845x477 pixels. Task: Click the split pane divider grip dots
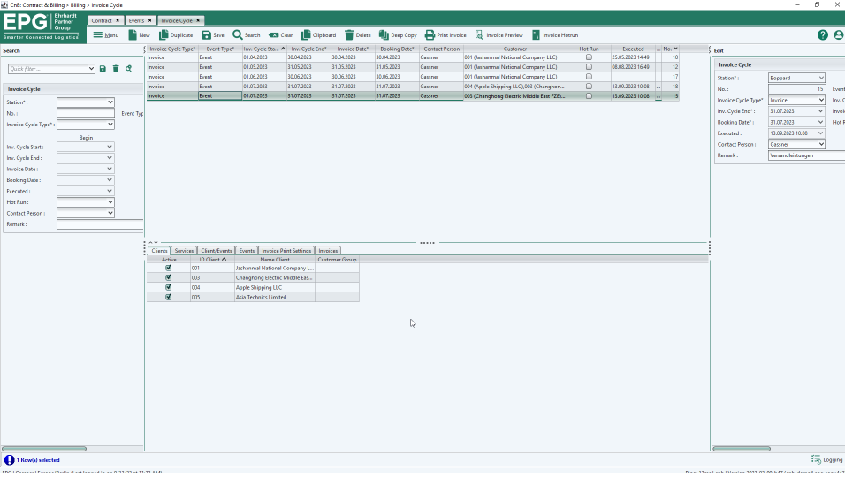point(427,243)
